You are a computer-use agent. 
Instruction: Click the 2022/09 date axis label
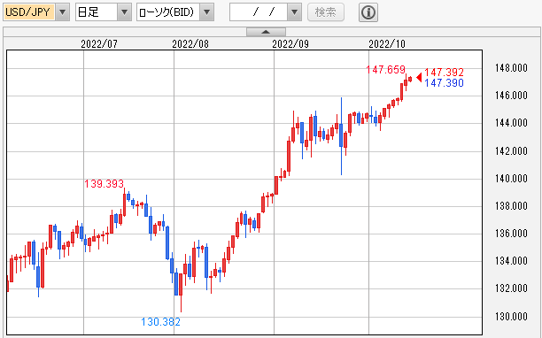pyautogui.click(x=290, y=44)
